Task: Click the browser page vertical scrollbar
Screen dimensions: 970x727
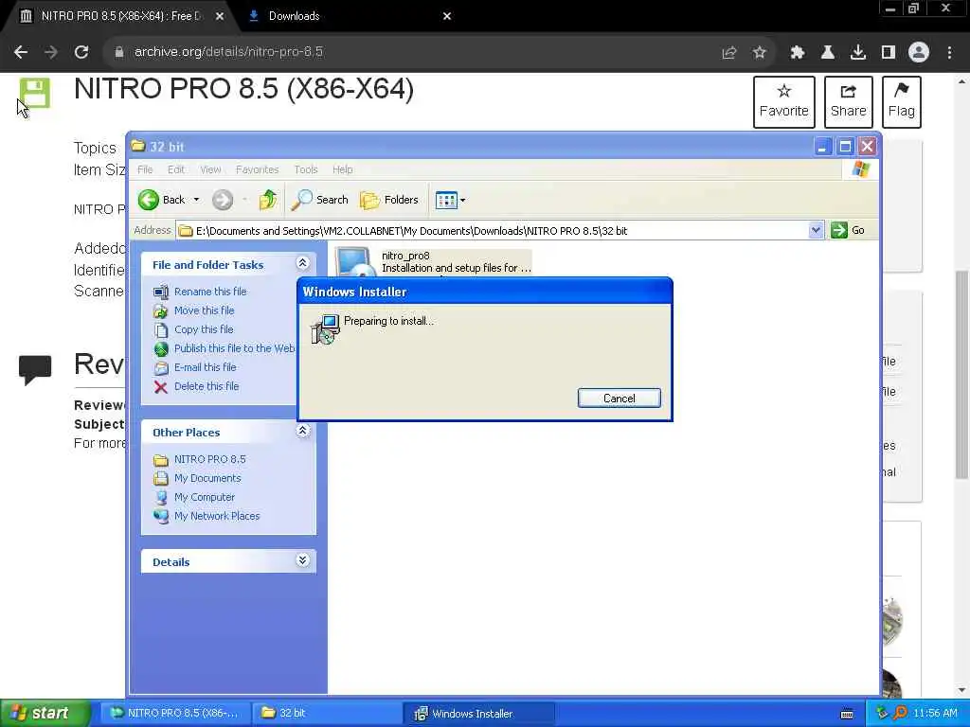Action: (x=962, y=374)
